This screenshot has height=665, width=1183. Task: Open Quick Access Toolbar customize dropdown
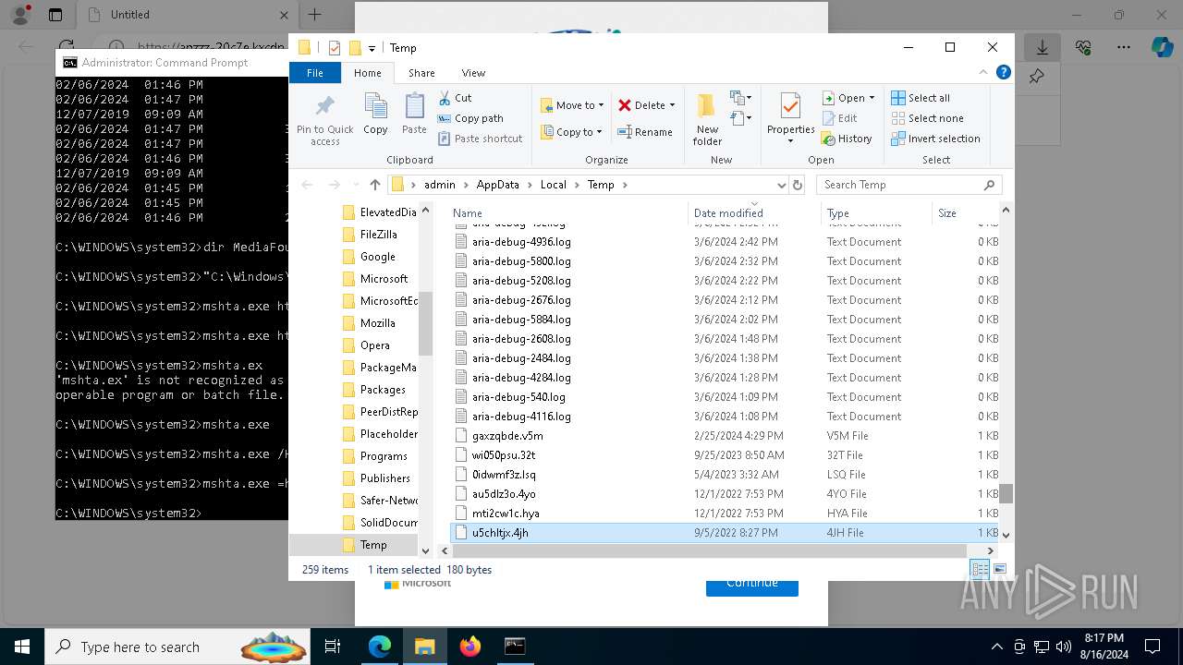(372, 48)
